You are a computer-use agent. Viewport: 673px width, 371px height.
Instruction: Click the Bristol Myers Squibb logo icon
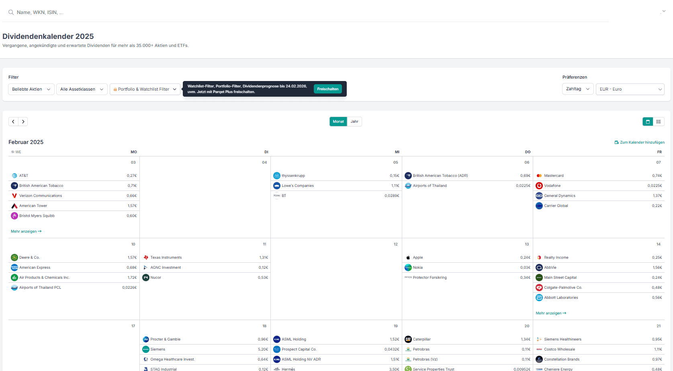click(14, 216)
